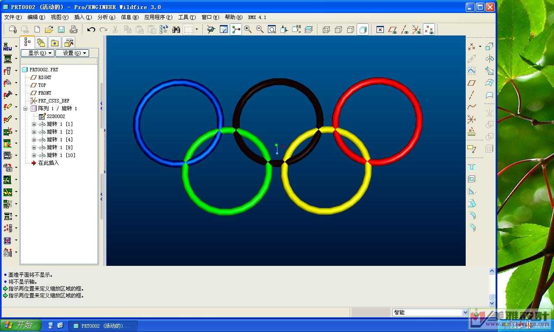Image resolution: width=554 pixels, height=332 pixels.
Task: Click the Windows 开始 Start button
Action: tap(21, 326)
